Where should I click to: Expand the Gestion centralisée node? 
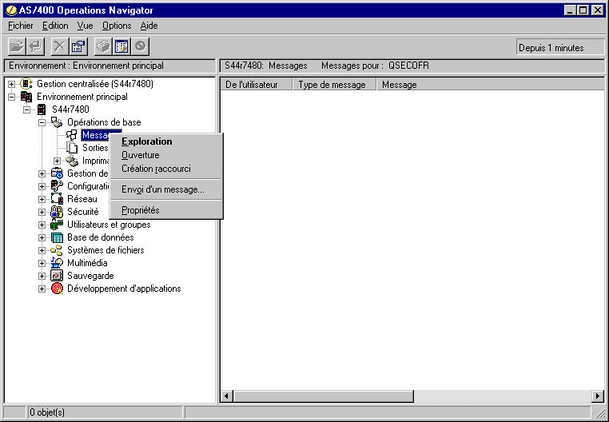tap(12, 84)
